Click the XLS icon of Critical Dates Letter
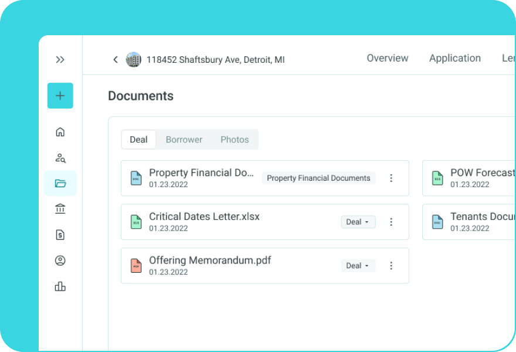Viewport: 516px width, 352px height. (136, 222)
